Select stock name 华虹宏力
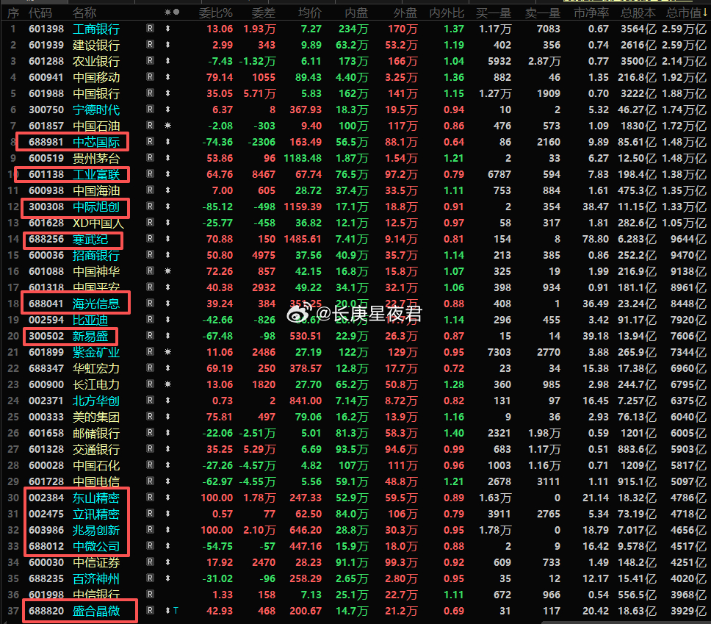The height and width of the screenshot is (624, 711). tap(96, 368)
